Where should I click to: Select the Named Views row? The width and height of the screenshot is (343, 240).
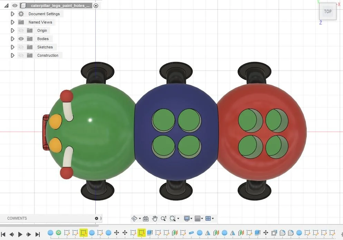point(40,22)
